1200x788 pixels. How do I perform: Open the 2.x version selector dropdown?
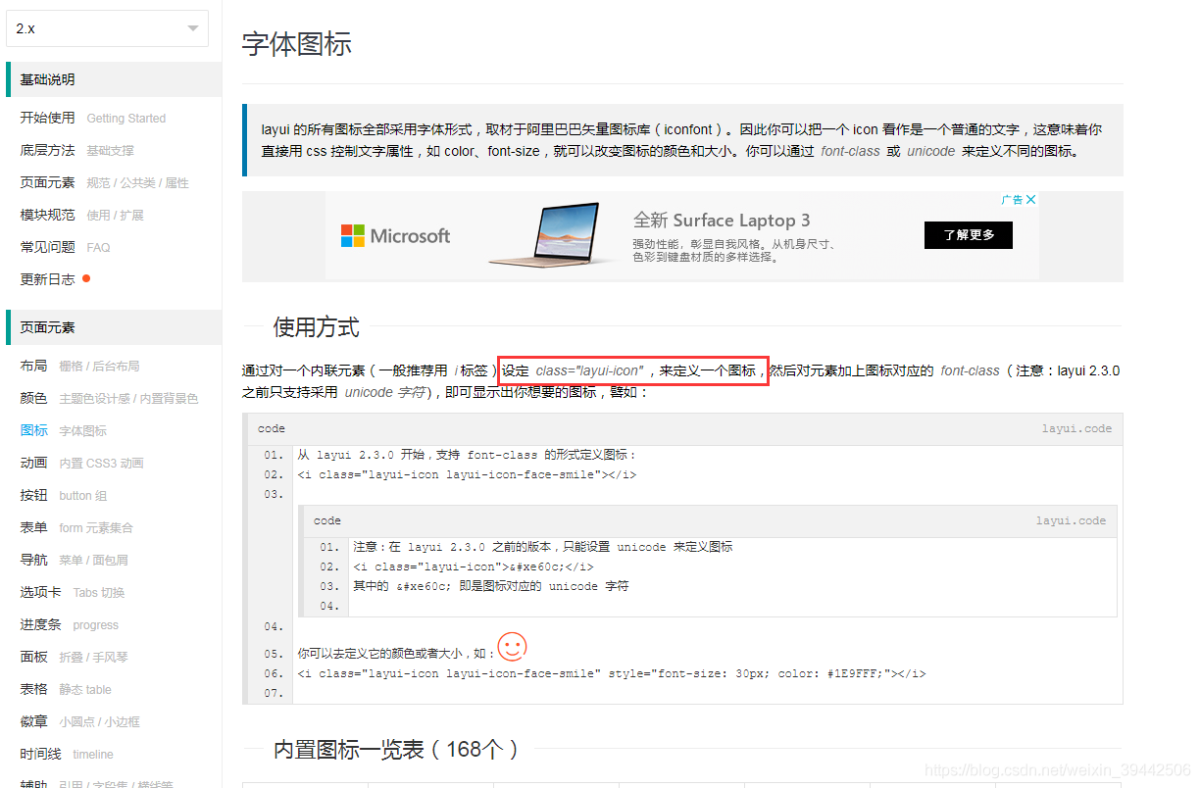(x=107, y=28)
